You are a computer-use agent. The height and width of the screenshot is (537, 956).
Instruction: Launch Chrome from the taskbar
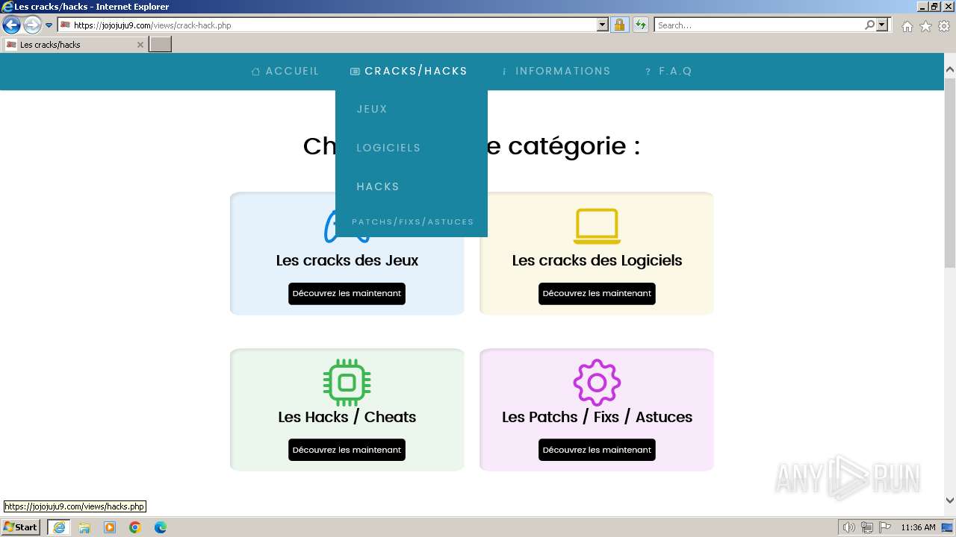pyautogui.click(x=135, y=527)
